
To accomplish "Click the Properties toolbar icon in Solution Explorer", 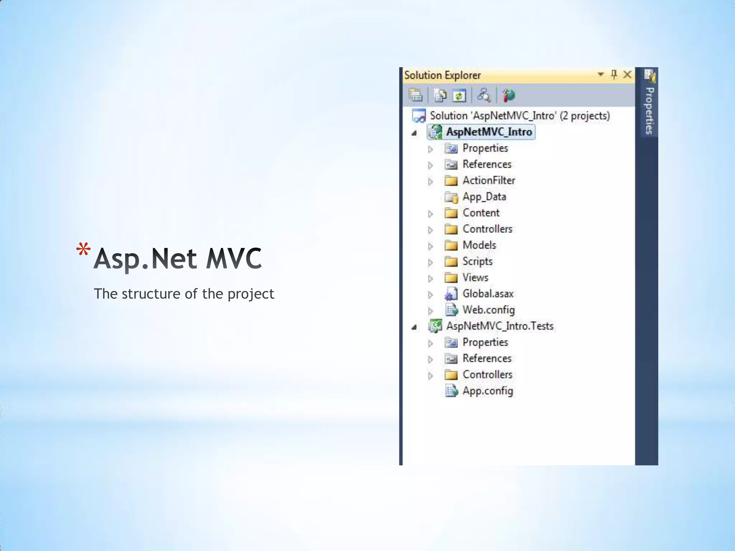I will coord(416,95).
